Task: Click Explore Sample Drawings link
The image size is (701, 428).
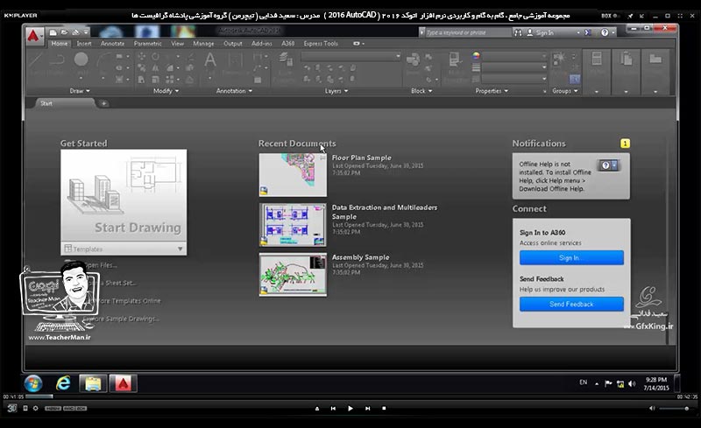Action: [x=121, y=319]
